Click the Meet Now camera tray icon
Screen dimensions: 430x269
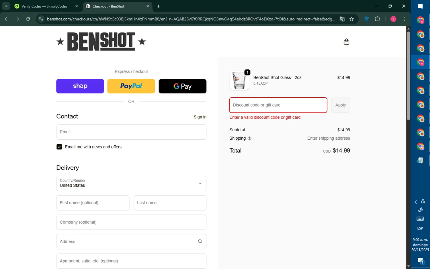[423, 202]
